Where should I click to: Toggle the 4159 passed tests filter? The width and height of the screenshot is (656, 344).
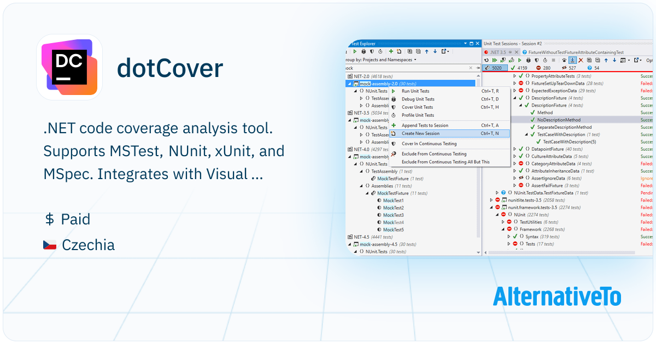(x=519, y=68)
